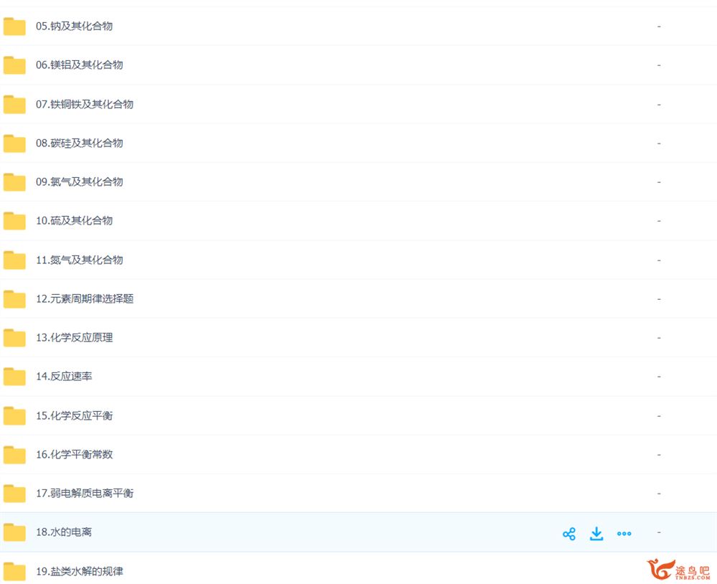Open folder icon for 09.氯气及其化合物
The width and height of the screenshot is (717, 584).
14,182
